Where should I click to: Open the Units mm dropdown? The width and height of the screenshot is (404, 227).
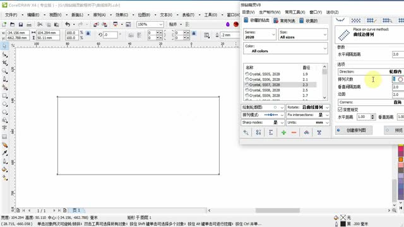pyautogui.click(x=308, y=122)
